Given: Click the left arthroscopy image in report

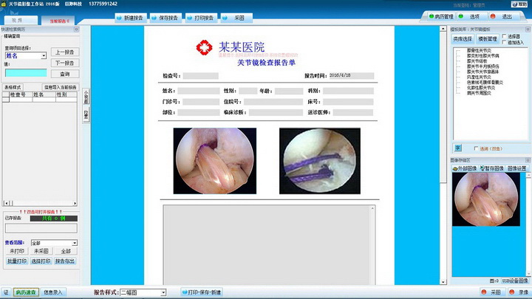Looking at the screenshot, I should 215,161.
